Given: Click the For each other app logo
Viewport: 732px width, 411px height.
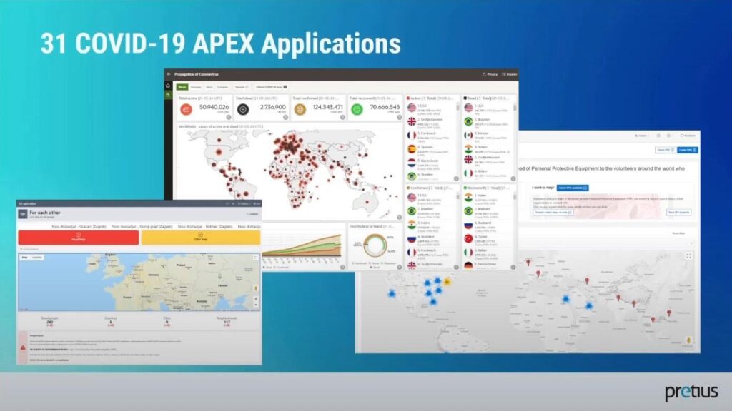Looking at the screenshot, I should pos(22,214).
